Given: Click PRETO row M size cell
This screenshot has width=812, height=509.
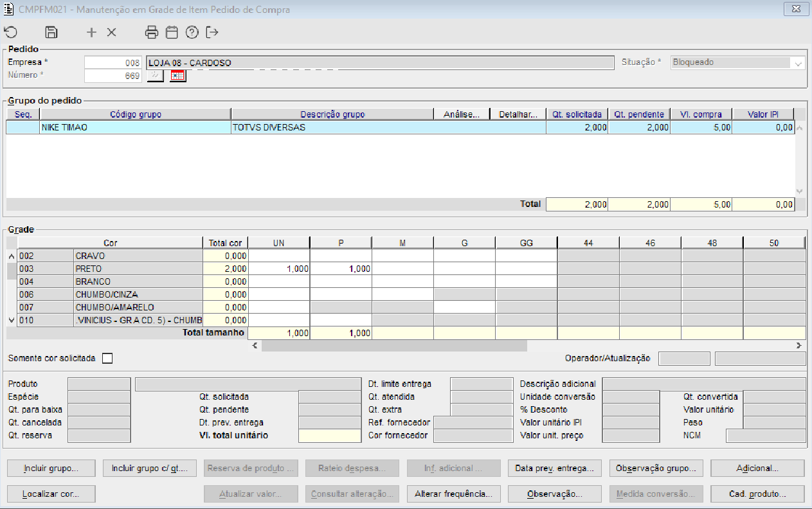Looking at the screenshot, I should [402, 269].
